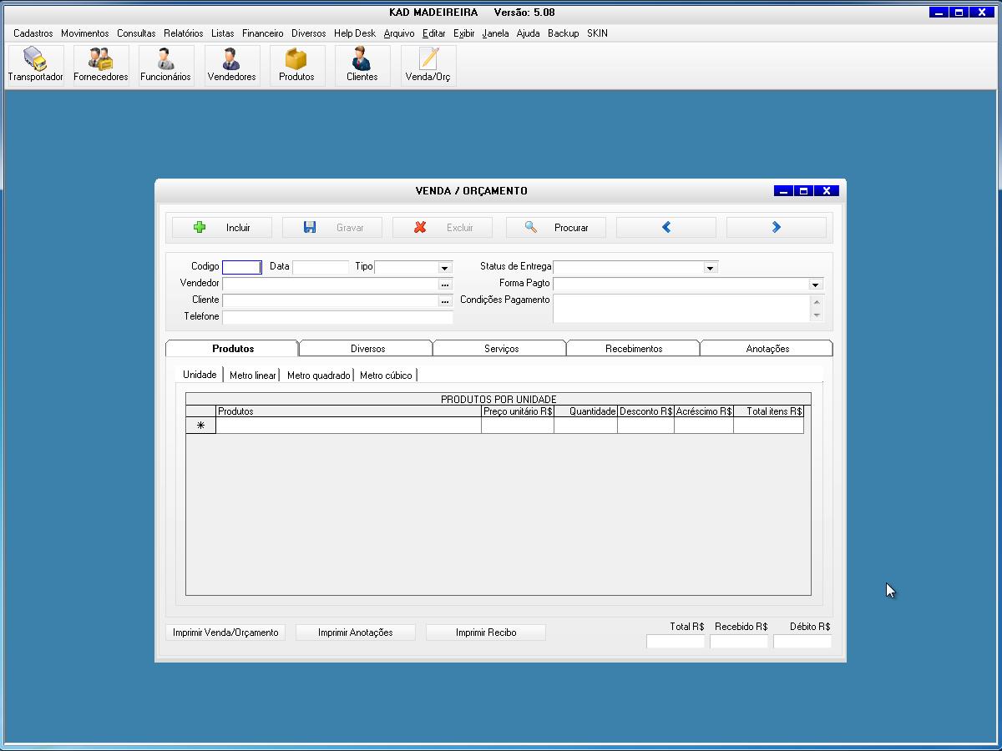Open the Consultas menu

[x=136, y=33]
